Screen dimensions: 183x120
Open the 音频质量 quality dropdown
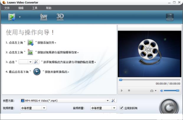(114, 108)
